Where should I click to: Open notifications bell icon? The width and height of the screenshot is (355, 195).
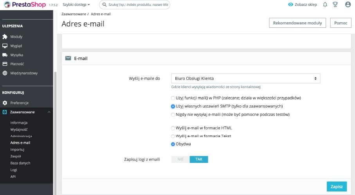[325, 5]
